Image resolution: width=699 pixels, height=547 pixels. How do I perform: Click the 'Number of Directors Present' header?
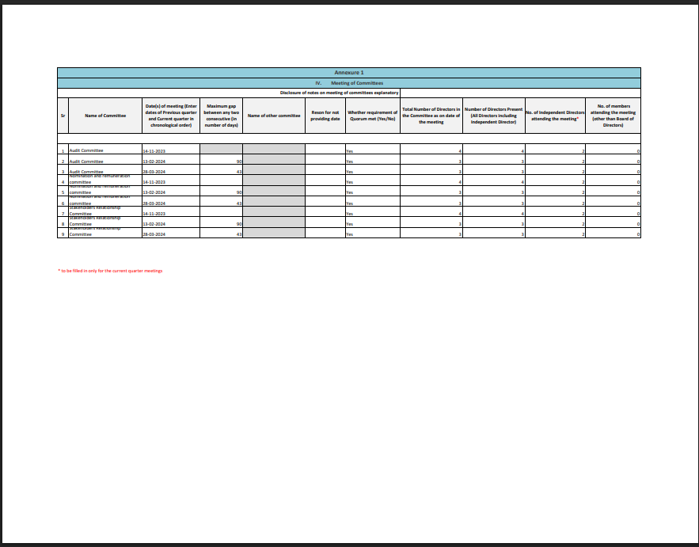[x=493, y=116]
